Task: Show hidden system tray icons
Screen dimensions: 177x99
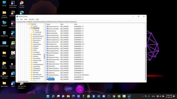Action: (x=143, y=96)
